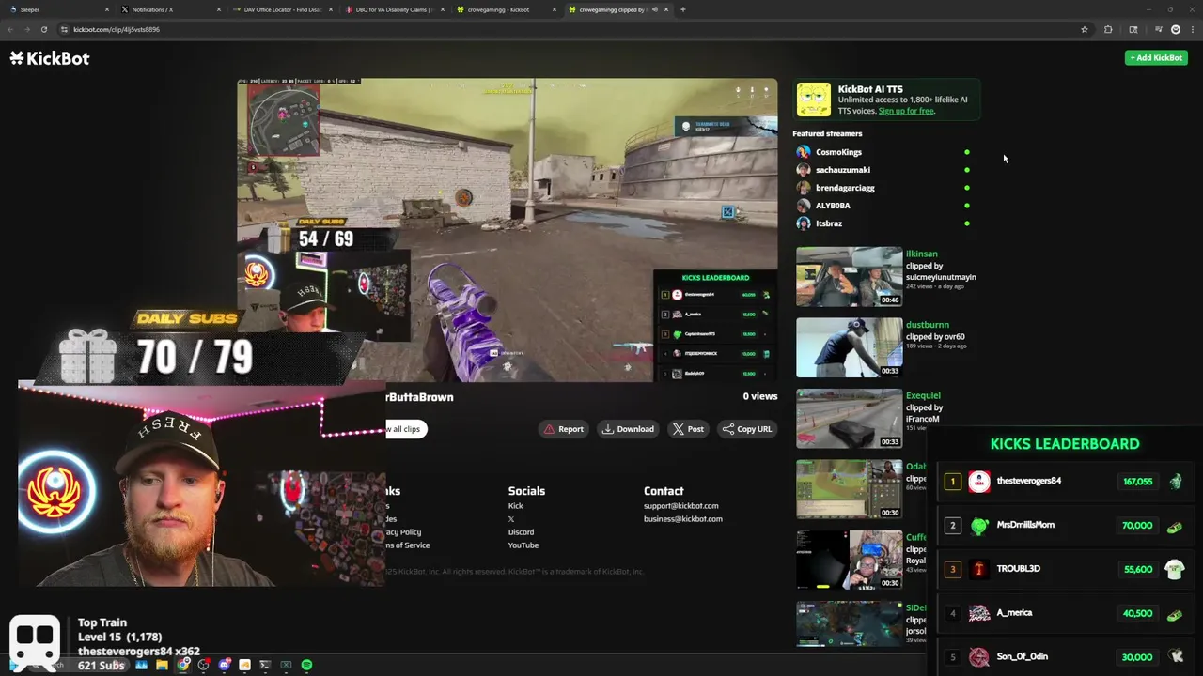
Task: Open the YouTube socials link
Action: pos(523,545)
